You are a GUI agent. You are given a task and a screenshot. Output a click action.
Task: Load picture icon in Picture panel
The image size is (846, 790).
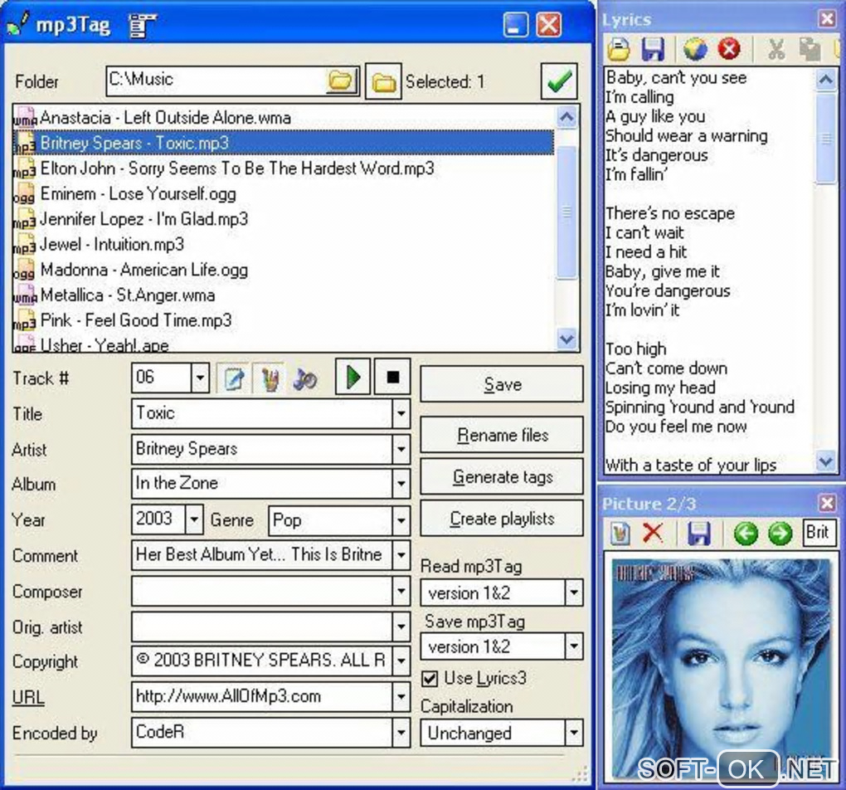coord(620,534)
